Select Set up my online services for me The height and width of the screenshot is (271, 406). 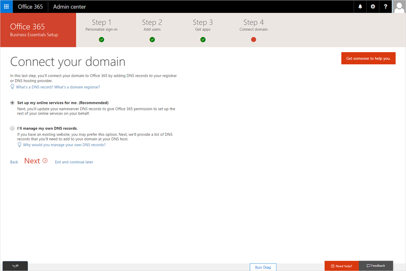tap(13, 102)
